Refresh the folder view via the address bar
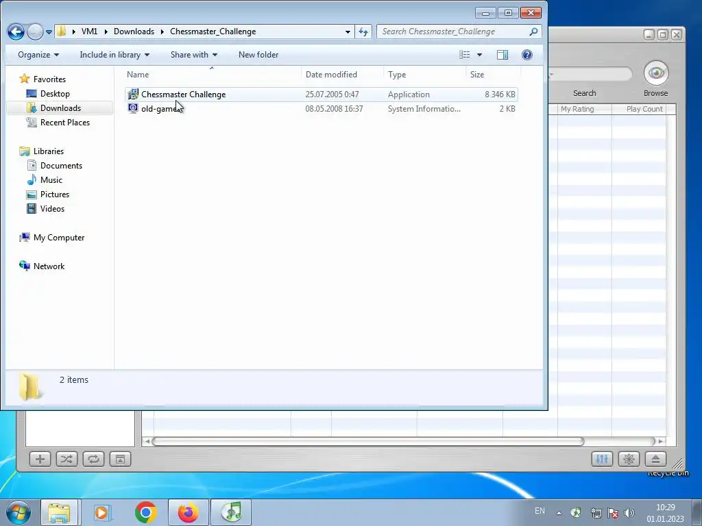Screen dimensions: 702x526 pos(363,32)
